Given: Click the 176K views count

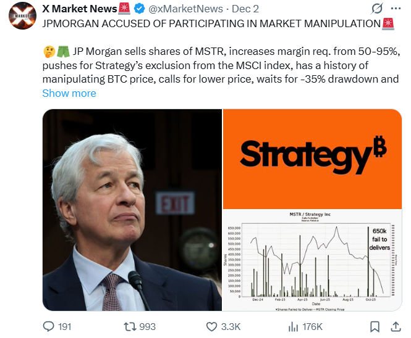Looking at the screenshot, I should pyautogui.click(x=312, y=326).
